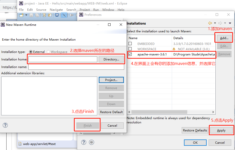Close the New Maven Runtime dialog

coord(121,25)
